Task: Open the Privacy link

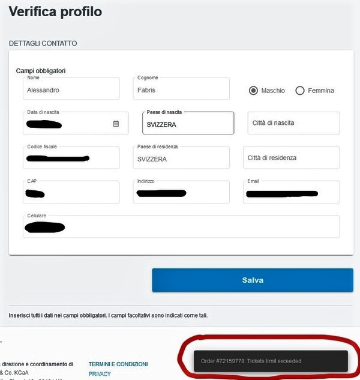Action: (x=100, y=374)
